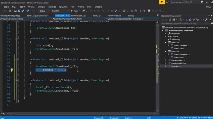
Task: Click the New Project toolbar icon
Action: [10, 11]
